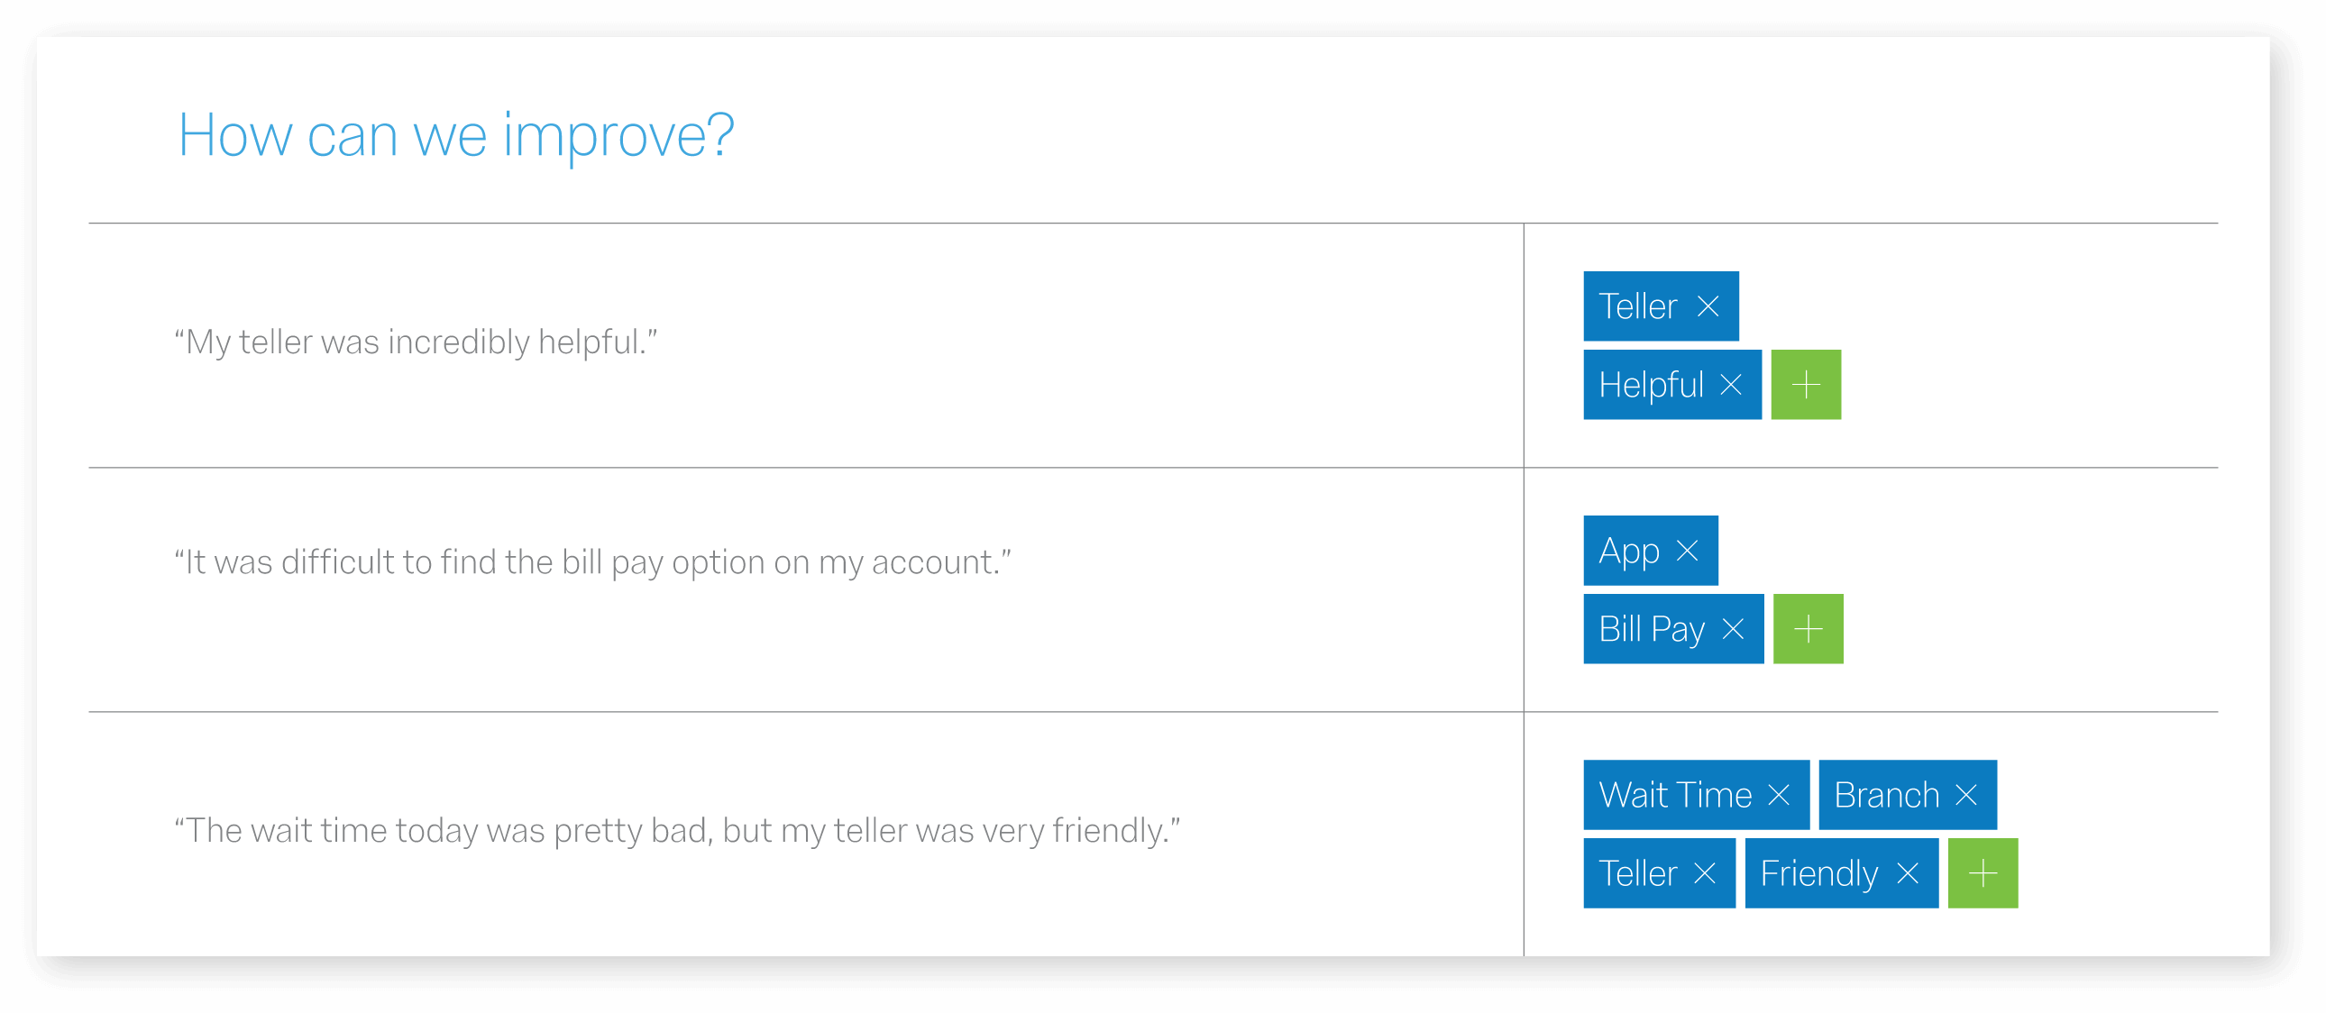Click the Branch tag label
Viewport: 2326px width, 1013px height.
(1886, 796)
